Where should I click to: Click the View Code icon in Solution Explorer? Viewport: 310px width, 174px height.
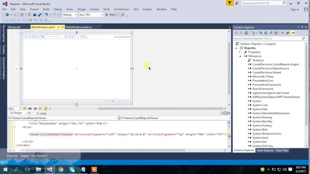click(x=283, y=33)
